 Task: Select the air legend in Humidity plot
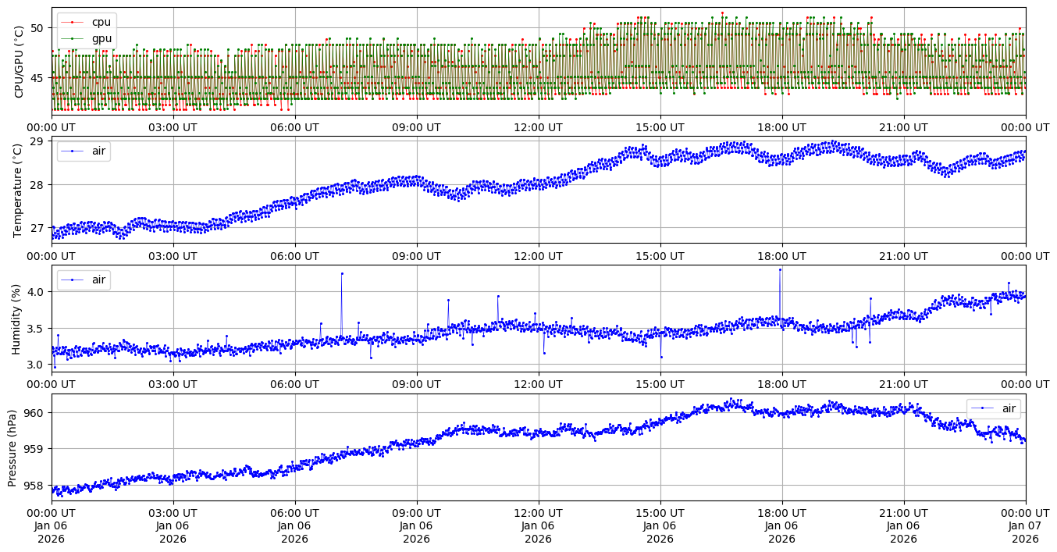click(83, 280)
